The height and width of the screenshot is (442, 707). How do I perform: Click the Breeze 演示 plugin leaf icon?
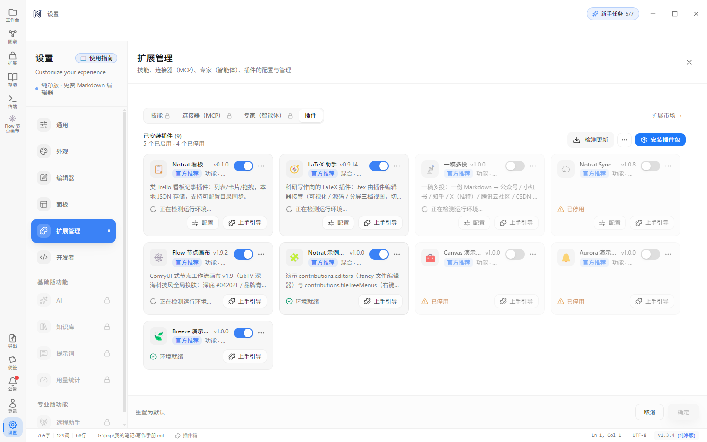tap(159, 336)
